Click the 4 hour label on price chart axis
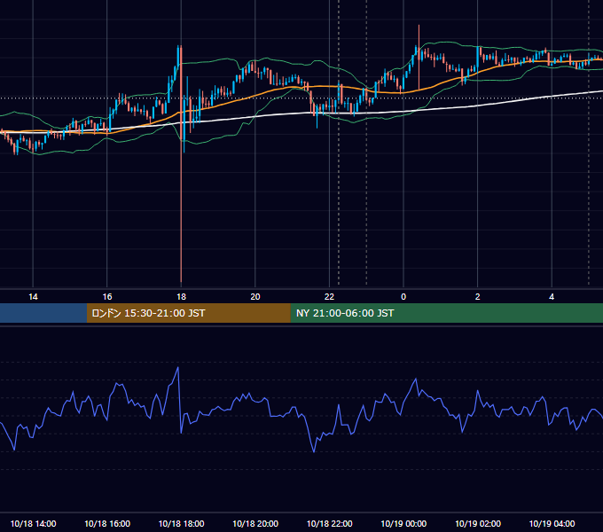603x532 pixels. click(552, 297)
